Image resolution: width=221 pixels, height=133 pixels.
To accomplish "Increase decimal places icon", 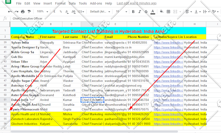I will [x=73, y=12].
